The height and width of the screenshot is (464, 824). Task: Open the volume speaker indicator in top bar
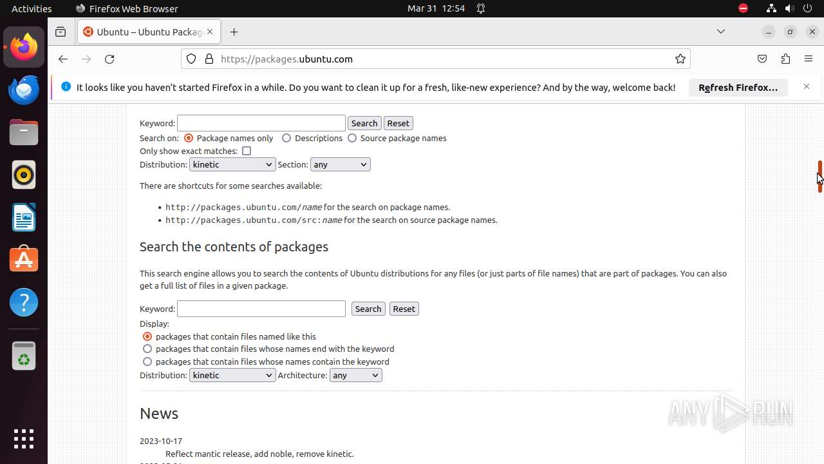point(789,8)
